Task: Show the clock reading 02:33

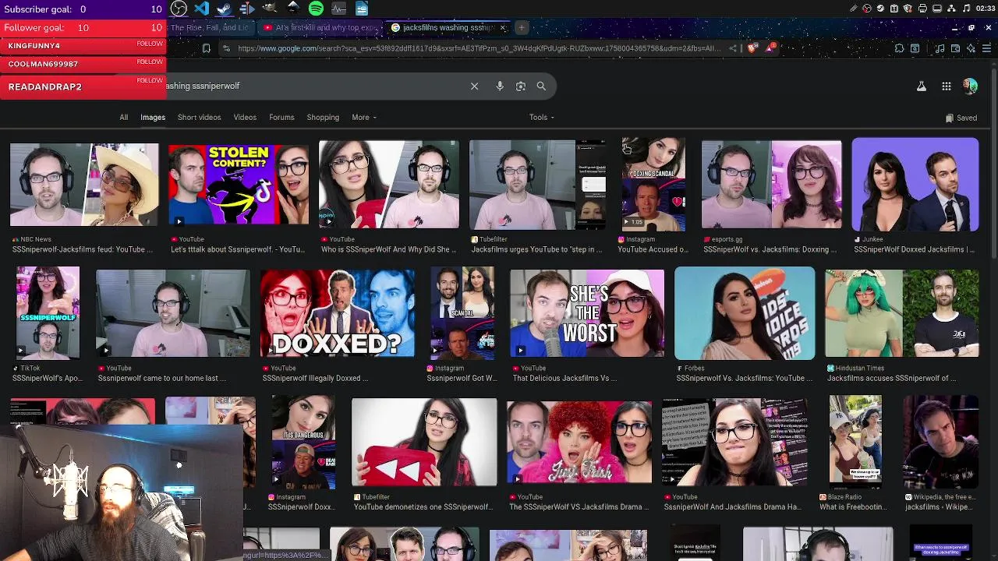Action: pyautogui.click(x=985, y=9)
